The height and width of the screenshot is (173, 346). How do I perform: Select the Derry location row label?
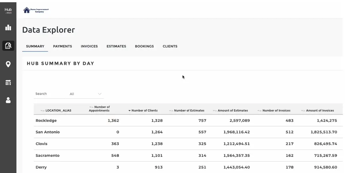click(x=41, y=167)
